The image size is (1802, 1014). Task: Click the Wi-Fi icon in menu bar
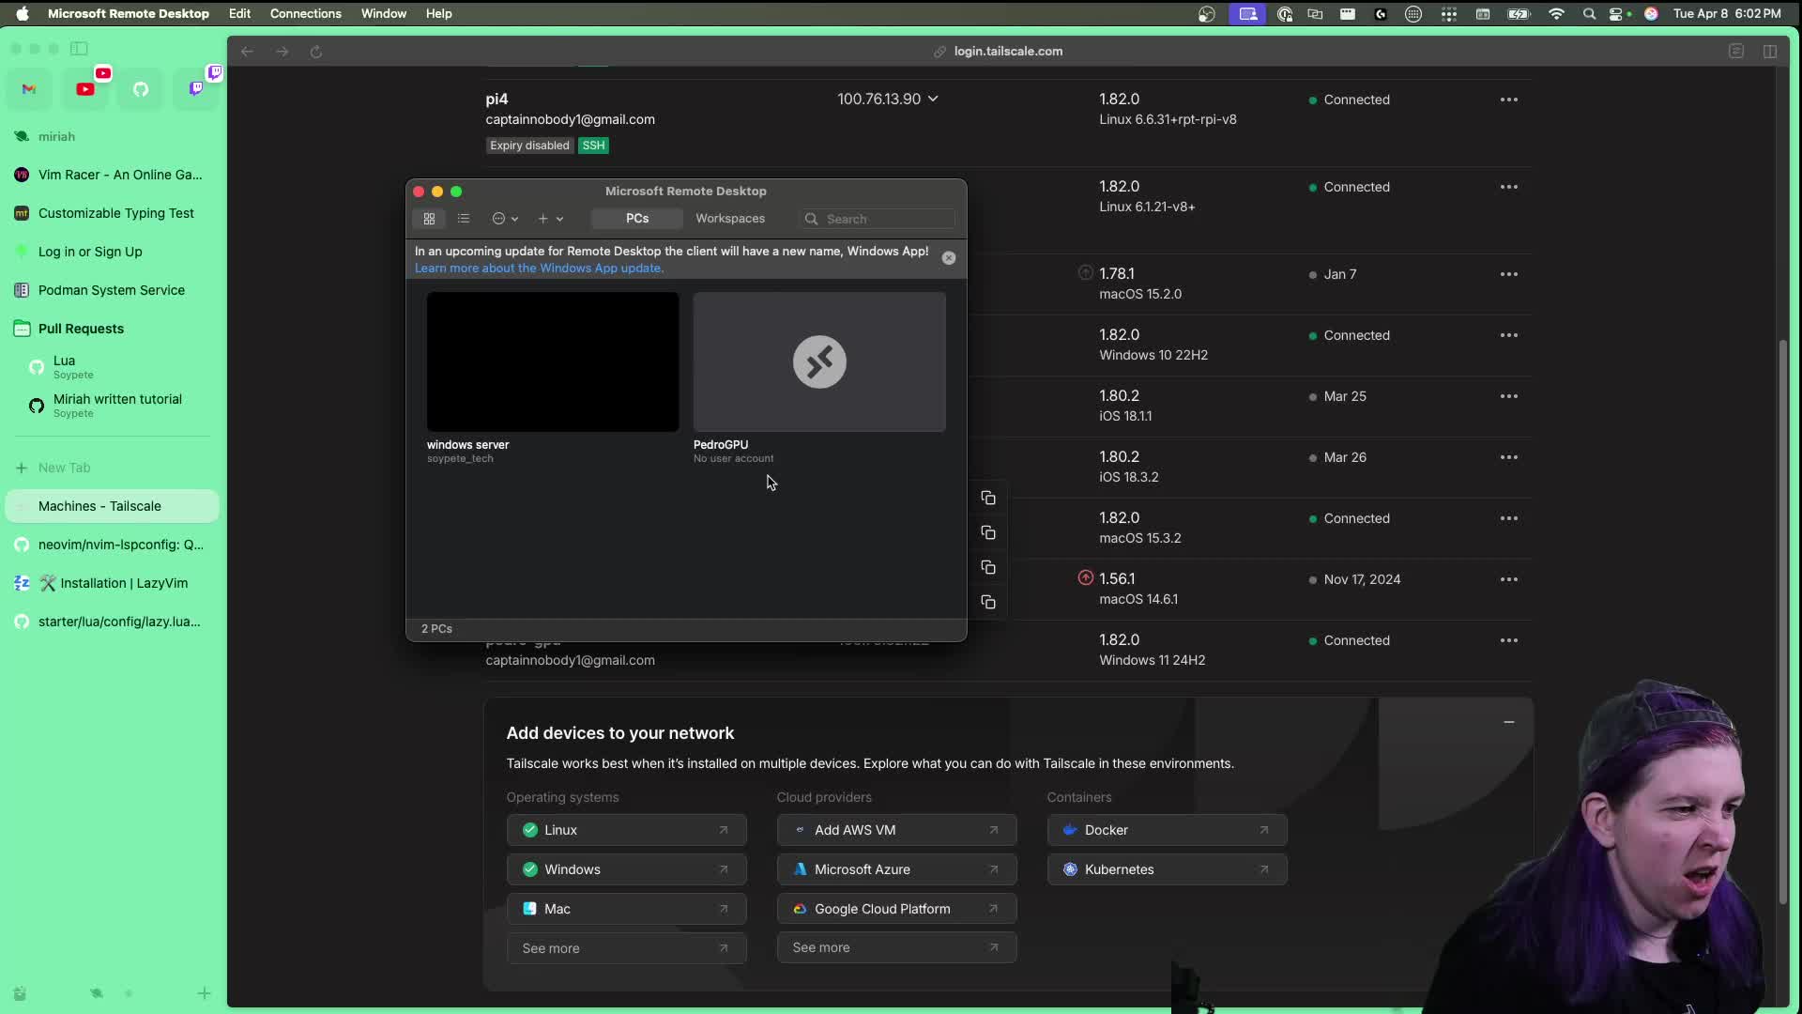coord(1556,14)
